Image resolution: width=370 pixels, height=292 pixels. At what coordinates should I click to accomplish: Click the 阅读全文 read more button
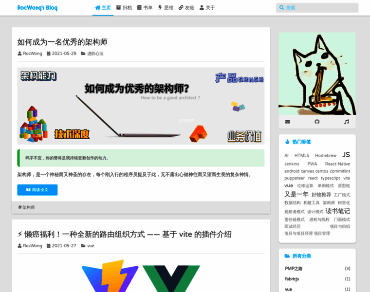click(x=37, y=190)
